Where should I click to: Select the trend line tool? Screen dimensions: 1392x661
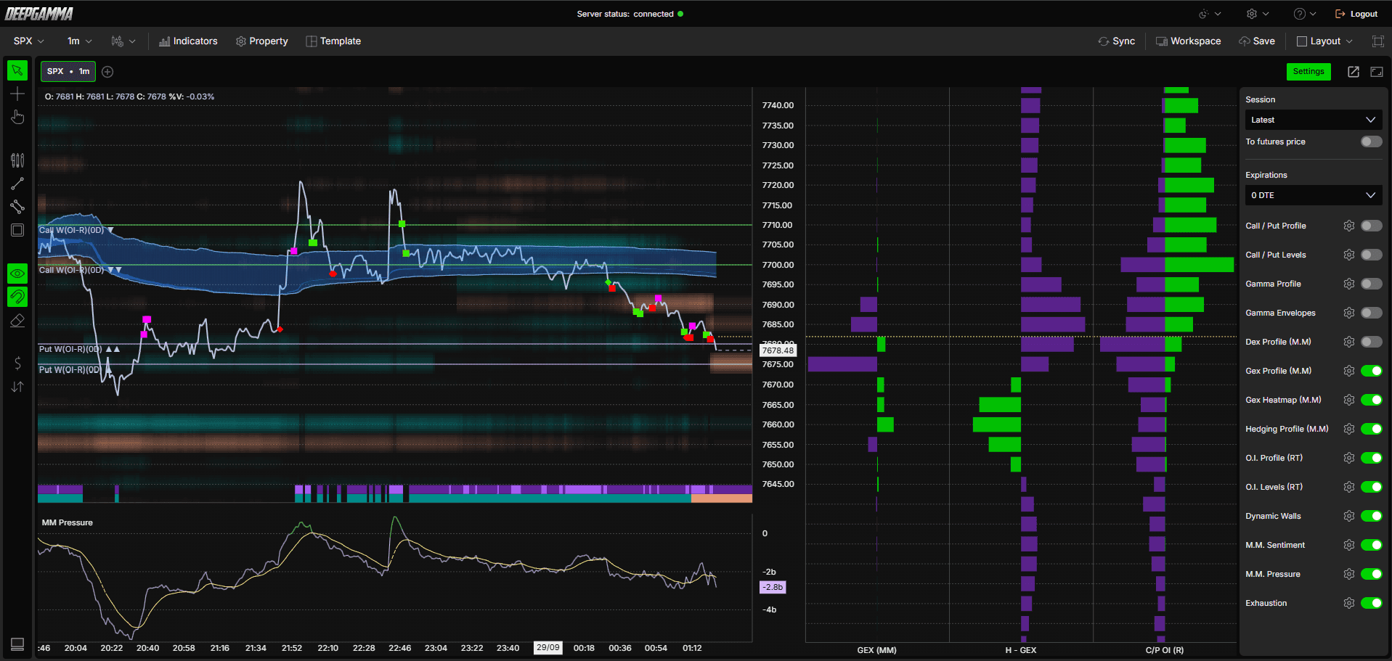17,184
